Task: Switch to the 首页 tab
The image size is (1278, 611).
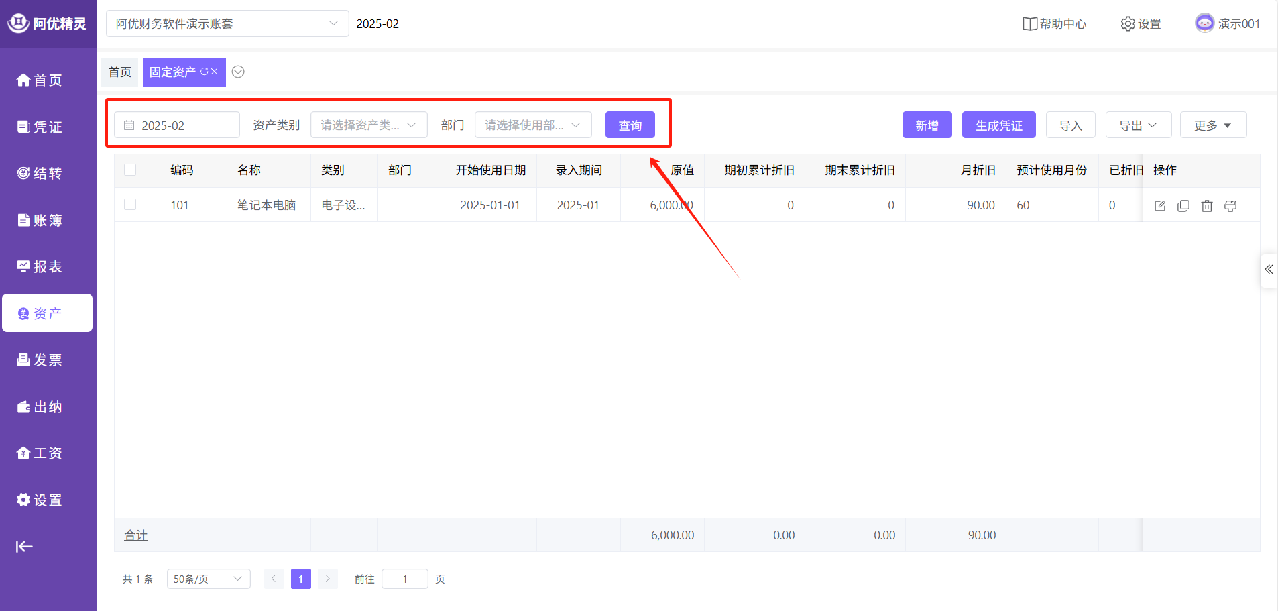Action: [120, 72]
